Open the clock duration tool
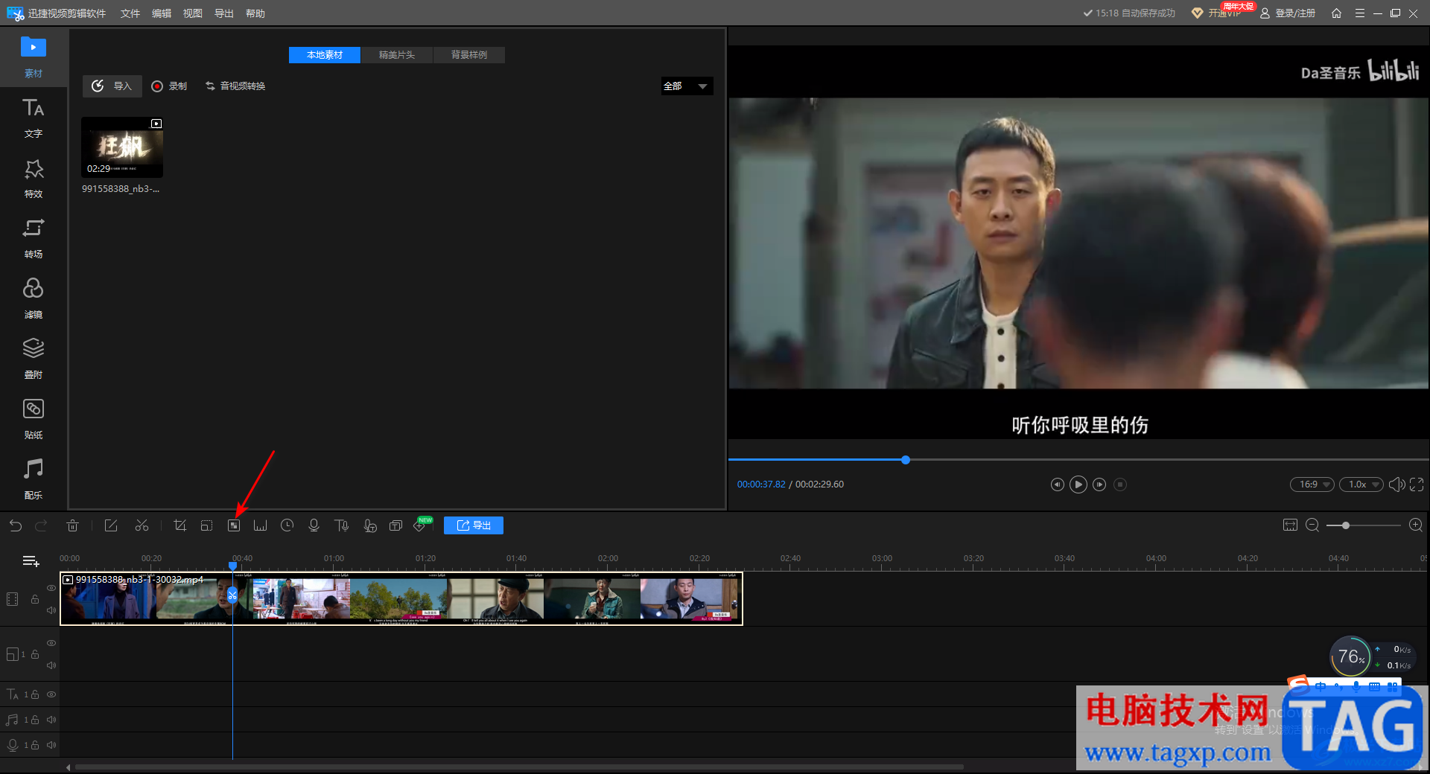The width and height of the screenshot is (1430, 774). click(x=287, y=525)
